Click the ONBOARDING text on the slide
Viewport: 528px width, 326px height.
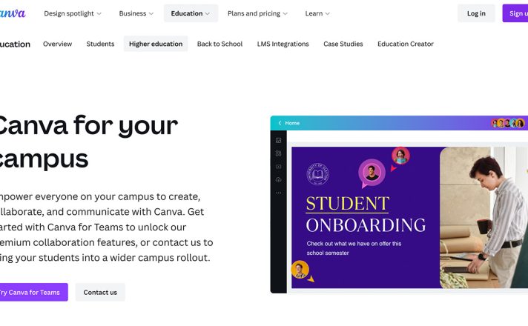(366, 225)
